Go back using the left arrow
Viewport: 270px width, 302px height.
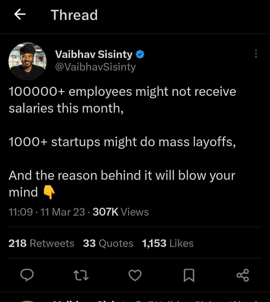pyautogui.click(x=20, y=15)
